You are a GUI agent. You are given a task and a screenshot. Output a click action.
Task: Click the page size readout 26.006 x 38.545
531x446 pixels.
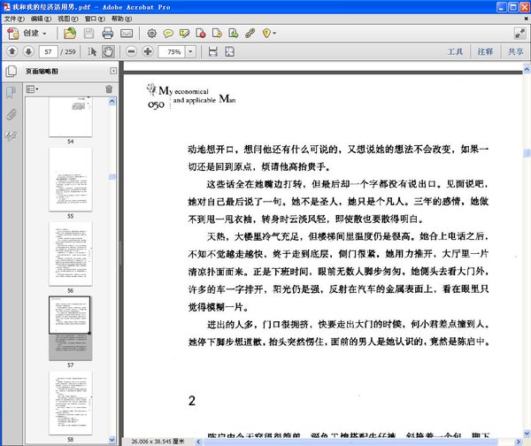158,442
